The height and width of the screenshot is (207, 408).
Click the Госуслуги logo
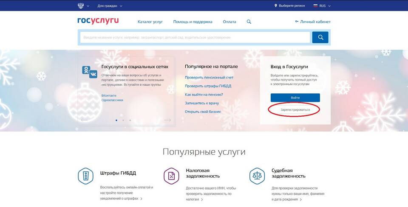tap(98, 21)
